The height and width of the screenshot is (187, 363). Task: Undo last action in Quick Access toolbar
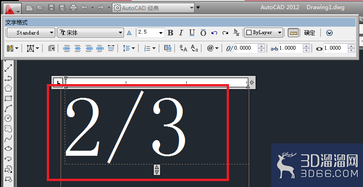click(x=84, y=8)
